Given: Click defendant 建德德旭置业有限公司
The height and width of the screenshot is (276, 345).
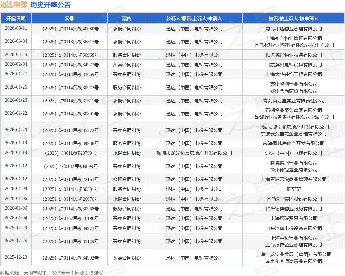Looking at the screenshot, I should tap(294, 163).
